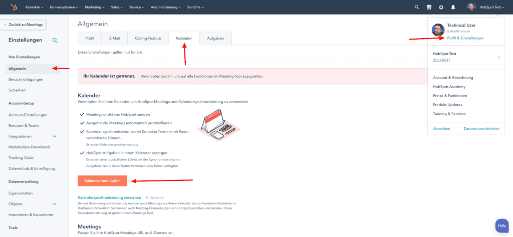Open Benachrichtigungen settings

coord(26,80)
